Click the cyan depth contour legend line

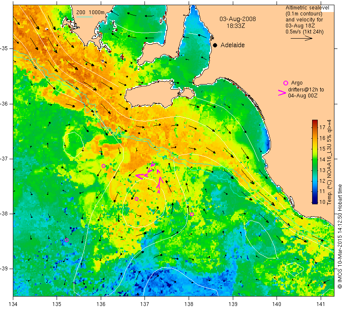click(84, 17)
